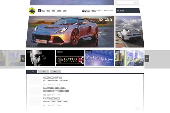170x113 pixels.
Task: Show previous carousel items with « arrow
Action: (x=23, y=59)
